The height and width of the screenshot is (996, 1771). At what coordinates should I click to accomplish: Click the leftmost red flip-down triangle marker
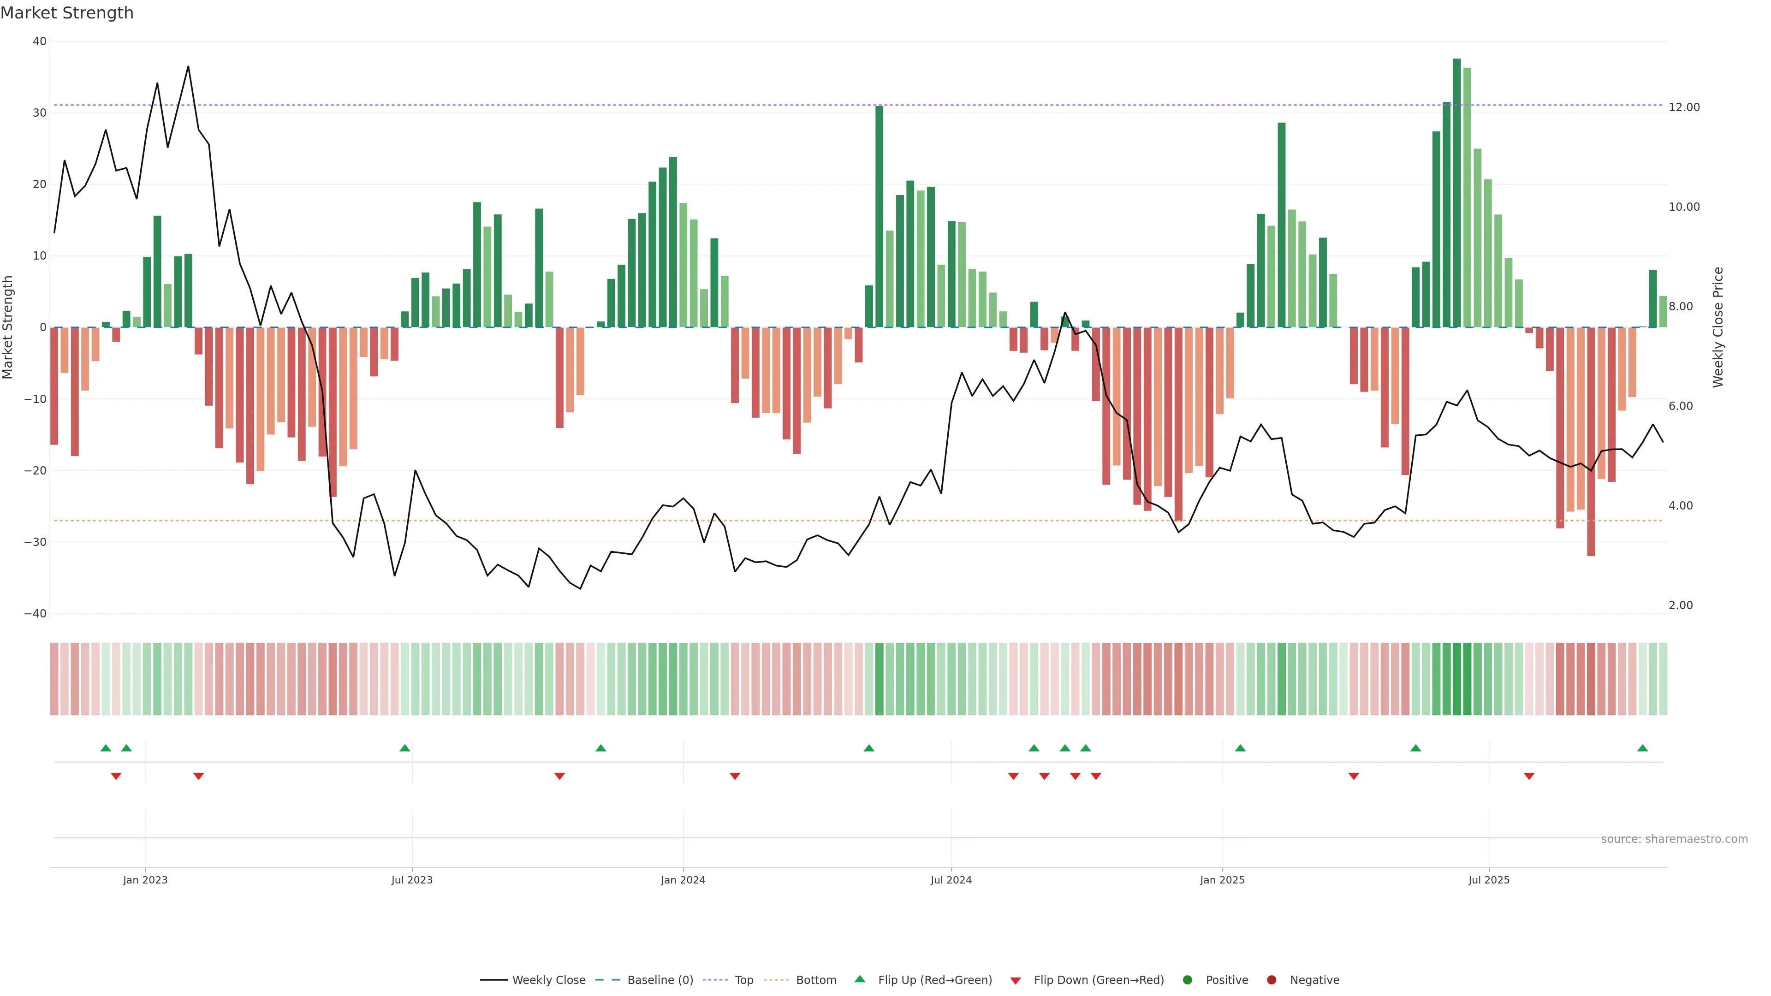coord(116,776)
